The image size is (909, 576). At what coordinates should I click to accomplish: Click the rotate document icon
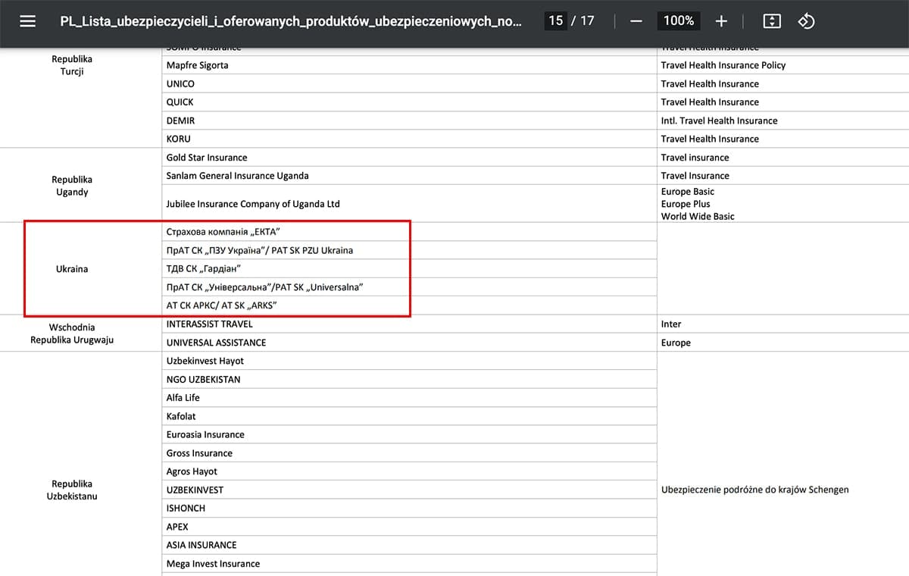click(806, 21)
